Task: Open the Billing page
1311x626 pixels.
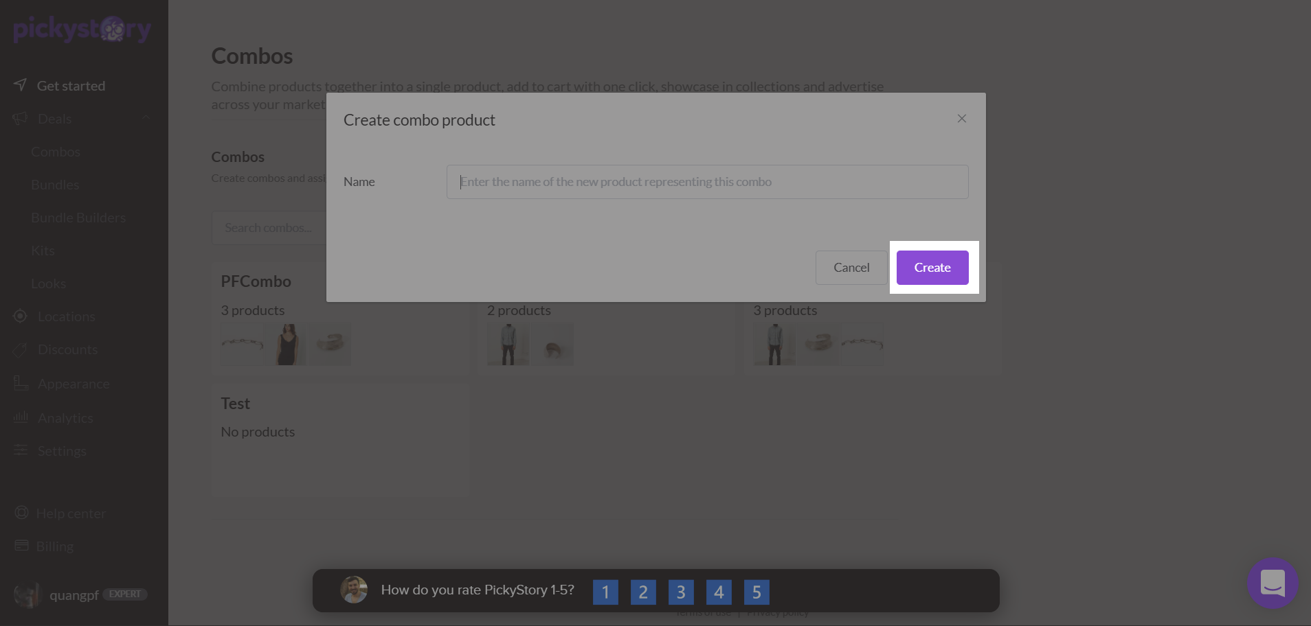Action: pyautogui.click(x=55, y=546)
